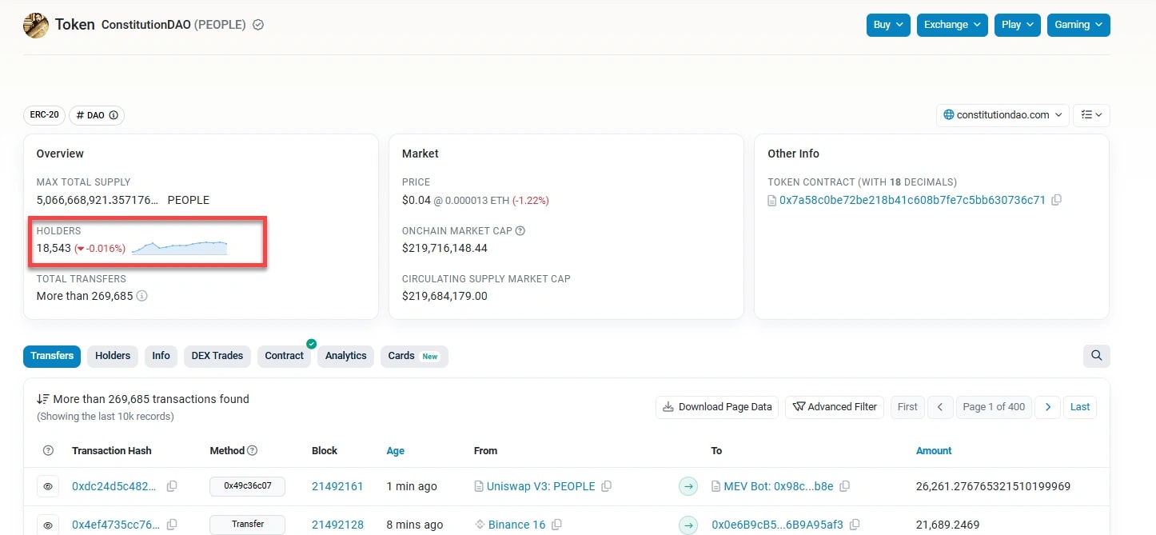This screenshot has height=535, width=1156.
Task: Open the DEX Trades tab
Action: pos(217,356)
